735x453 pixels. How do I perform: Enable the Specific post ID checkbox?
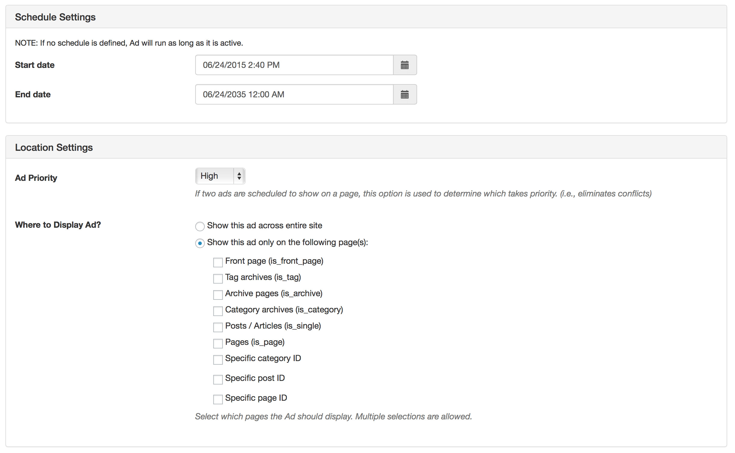point(218,379)
